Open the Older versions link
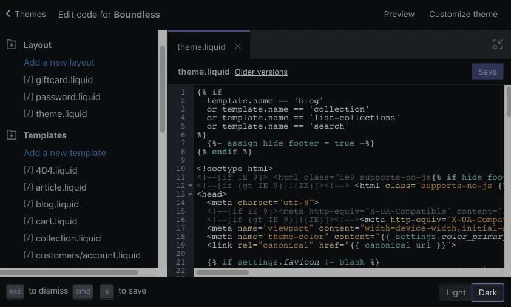511x307 pixels. click(261, 72)
